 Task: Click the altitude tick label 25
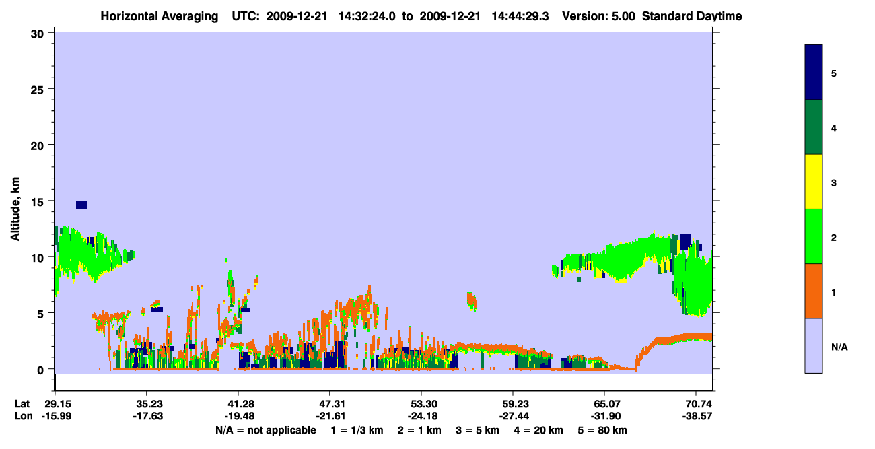39,89
